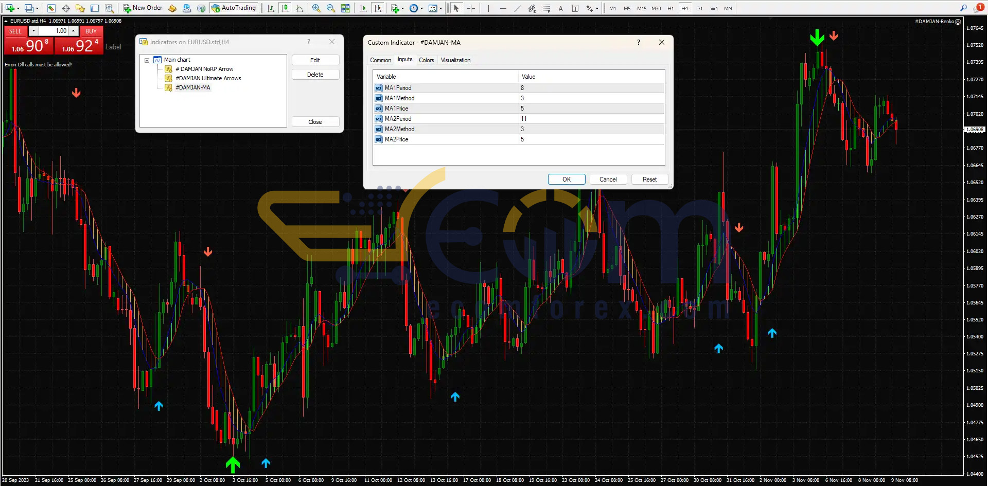
Task: Click the lot volume input field
Action: click(x=54, y=31)
